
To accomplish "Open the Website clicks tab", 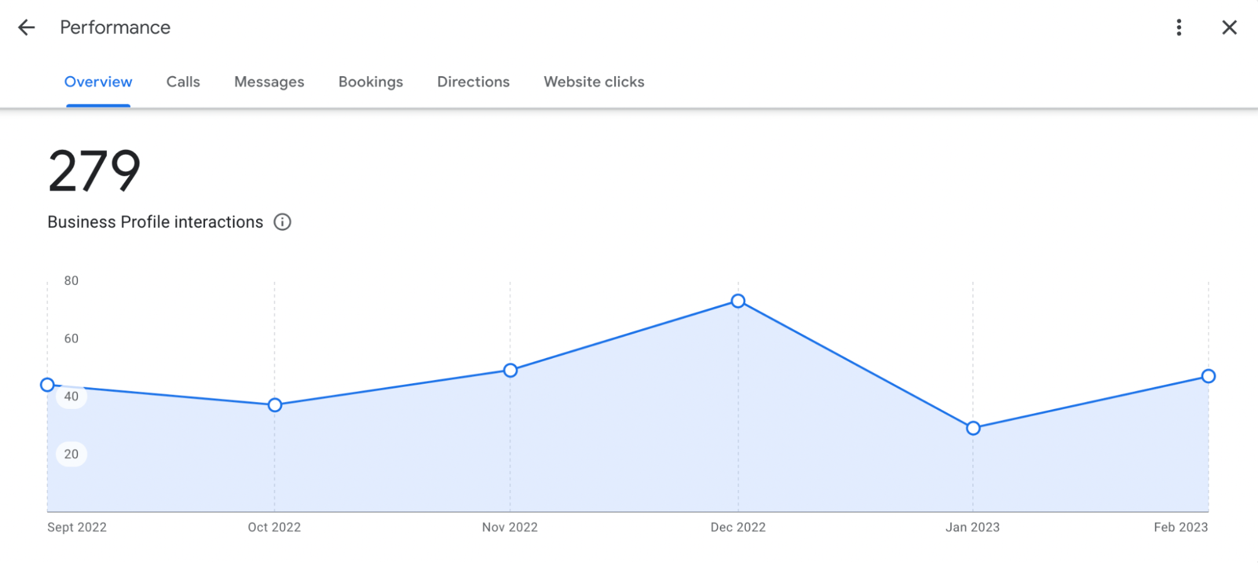I will click(x=593, y=82).
